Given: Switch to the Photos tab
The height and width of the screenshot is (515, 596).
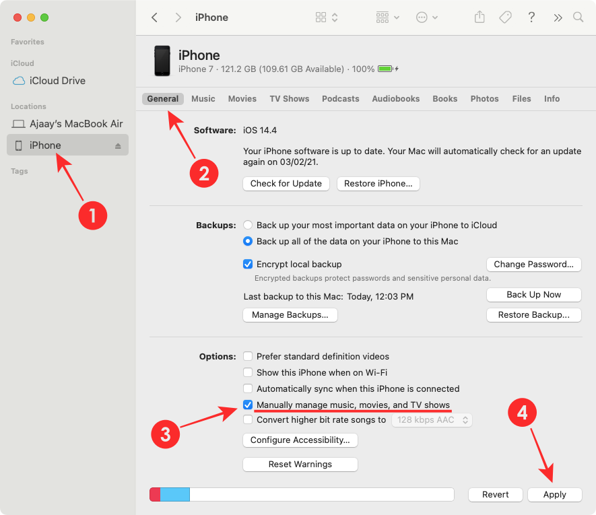Looking at the screenshot, I should coord(484,98).
